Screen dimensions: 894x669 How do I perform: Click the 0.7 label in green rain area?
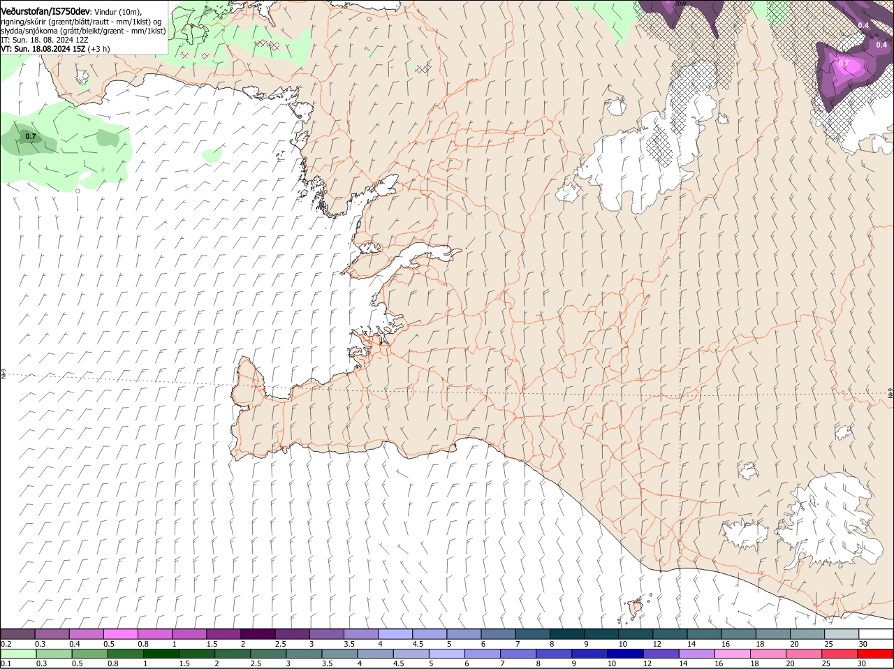click(x=30, y=136)
